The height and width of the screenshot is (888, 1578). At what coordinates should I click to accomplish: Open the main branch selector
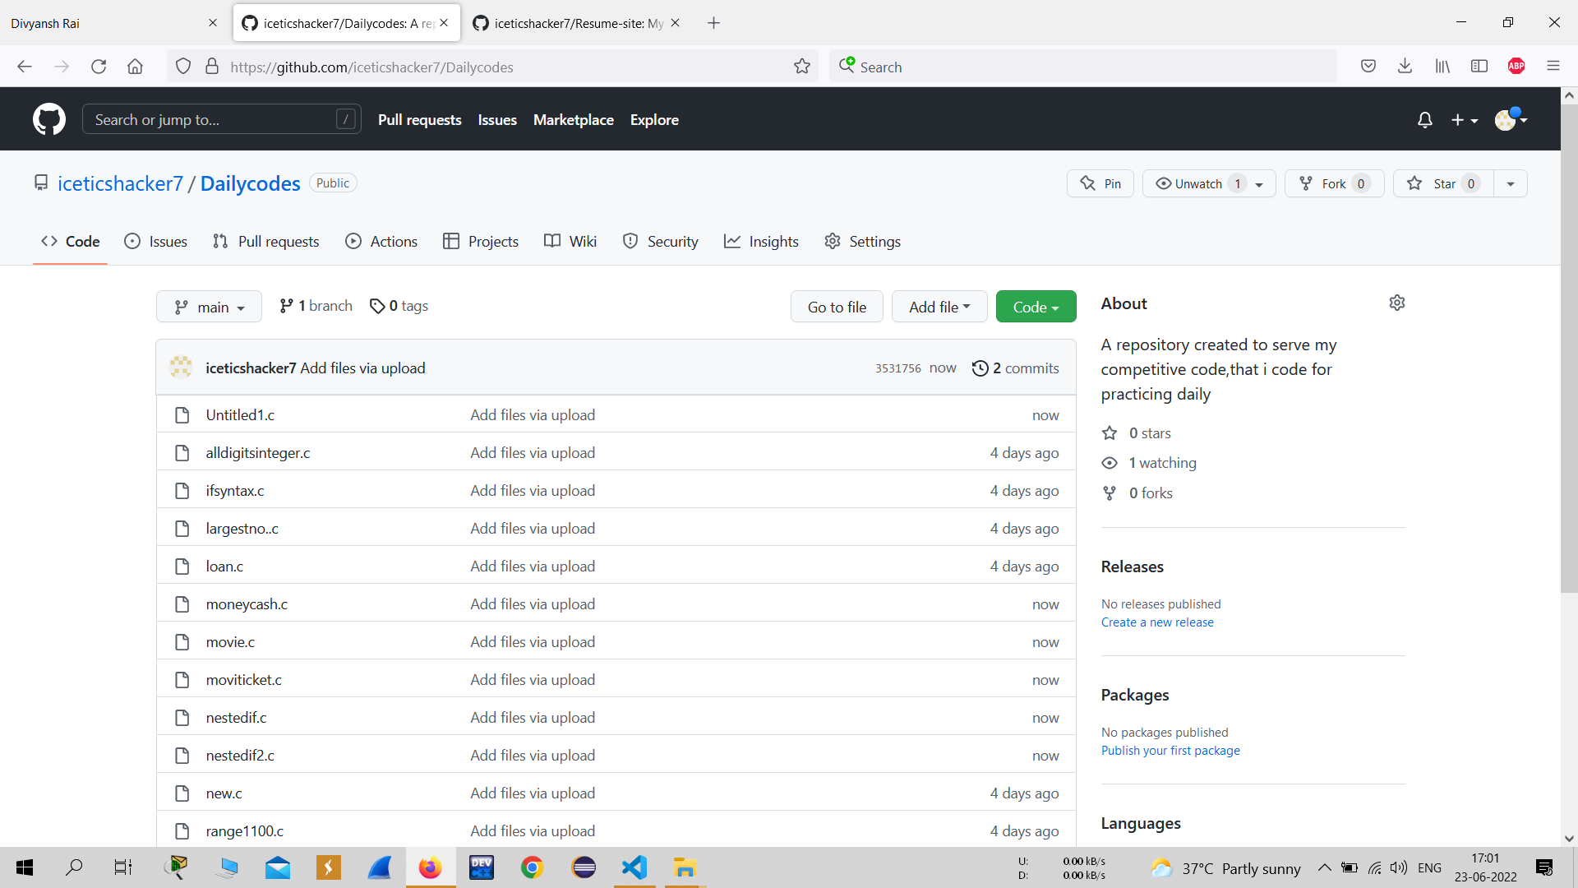209,307
